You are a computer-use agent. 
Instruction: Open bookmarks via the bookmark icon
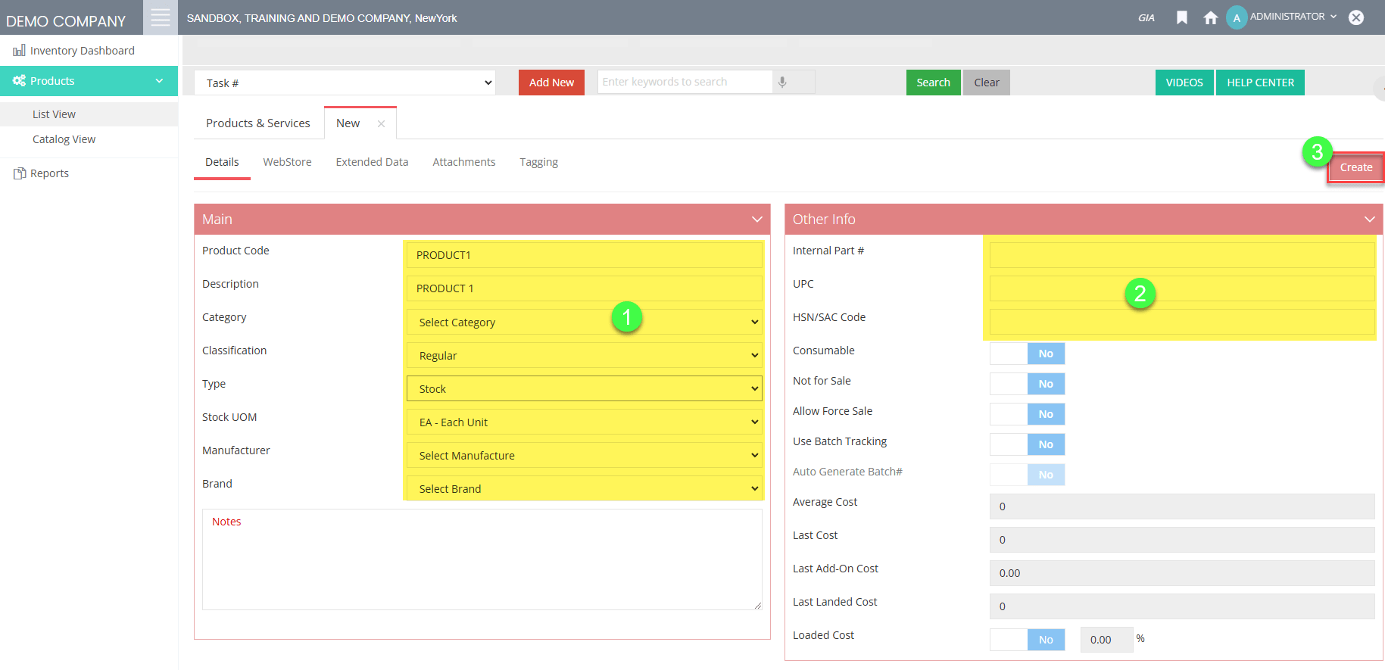point(1181,17)
